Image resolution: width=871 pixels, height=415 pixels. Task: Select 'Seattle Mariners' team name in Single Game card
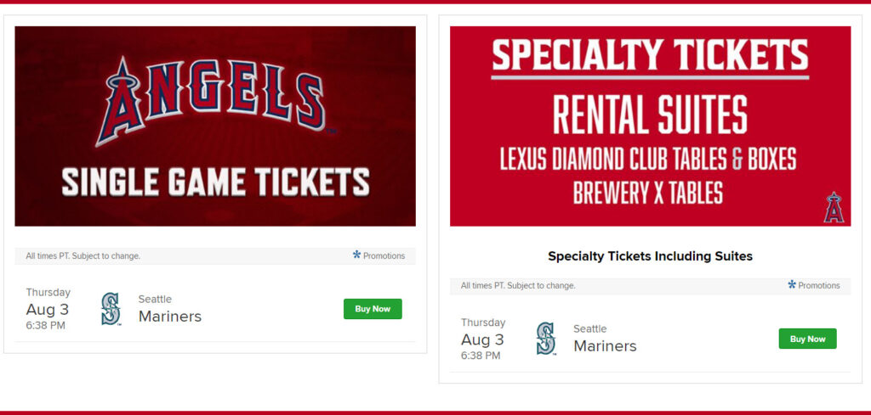pos(169,309)
